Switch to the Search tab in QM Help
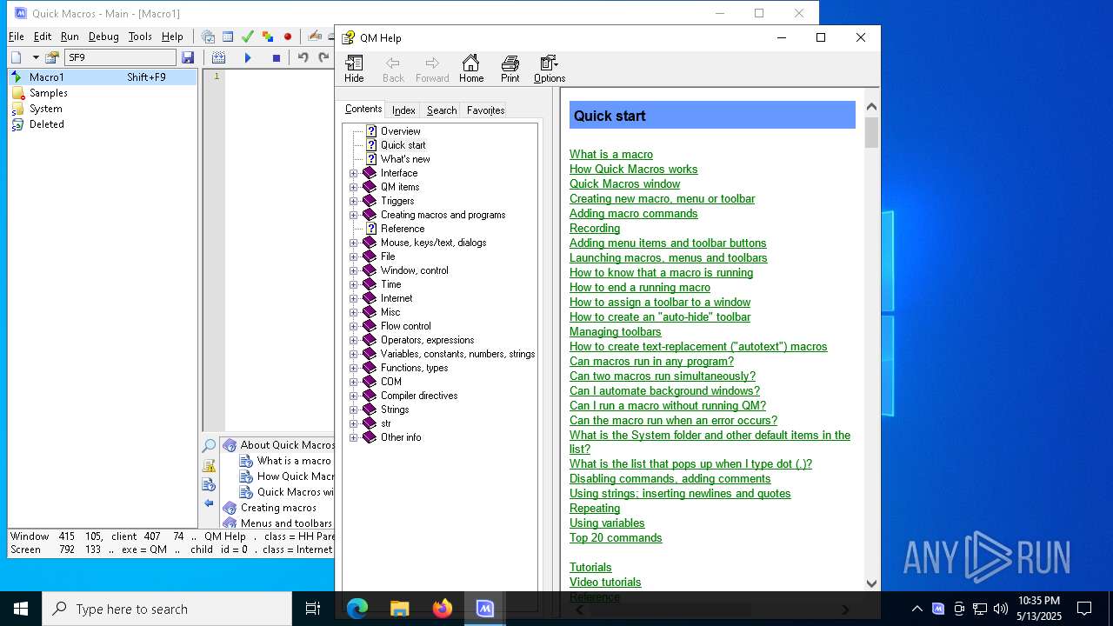1113x626 pixels. click(x=441, y=110)
